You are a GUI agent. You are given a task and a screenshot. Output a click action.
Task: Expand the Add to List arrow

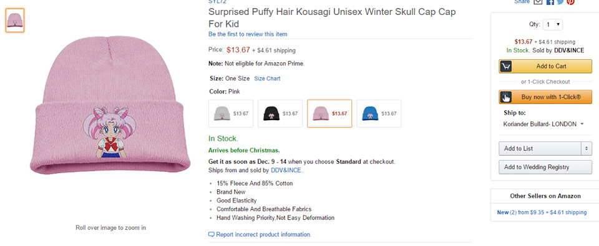587,148
